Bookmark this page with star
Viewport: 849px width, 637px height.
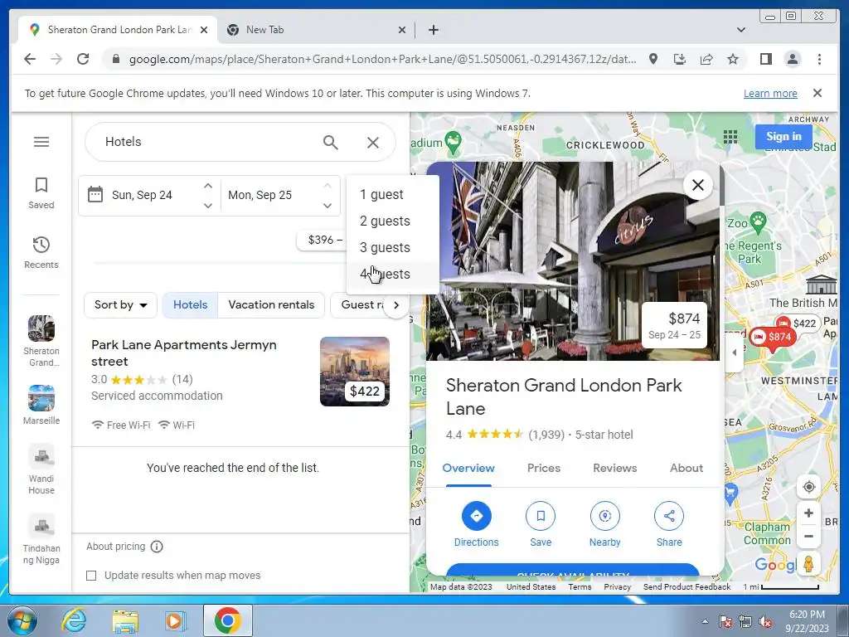[733, 59]
